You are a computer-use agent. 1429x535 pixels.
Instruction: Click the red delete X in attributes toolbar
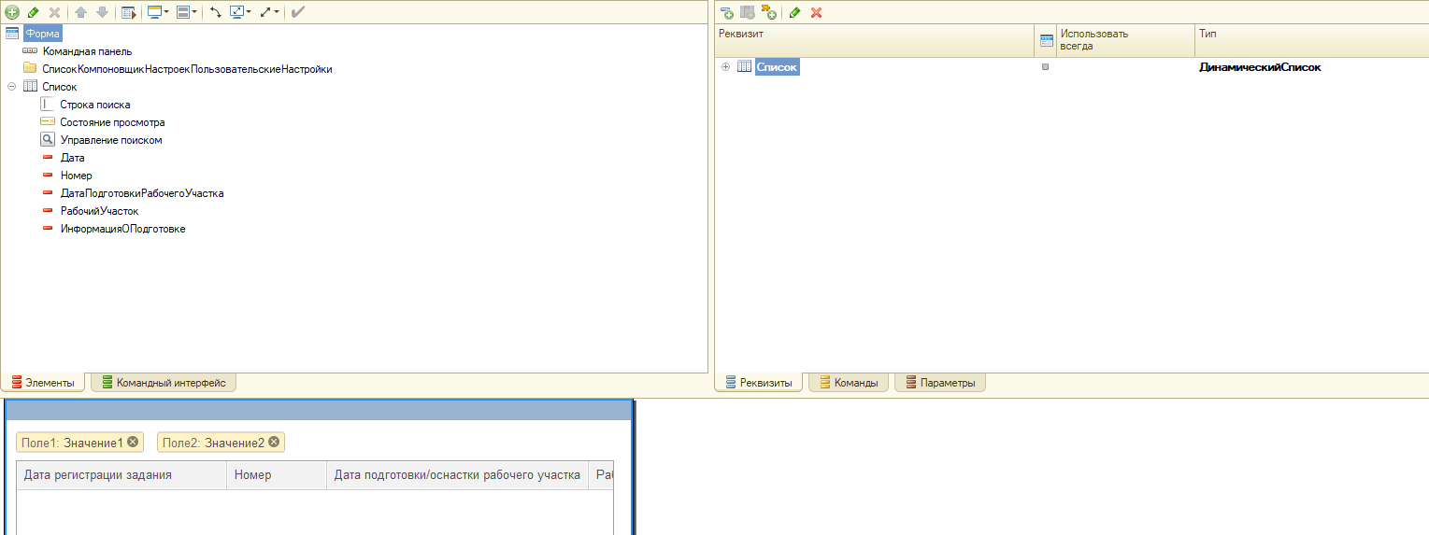click(x=816, y=12)
